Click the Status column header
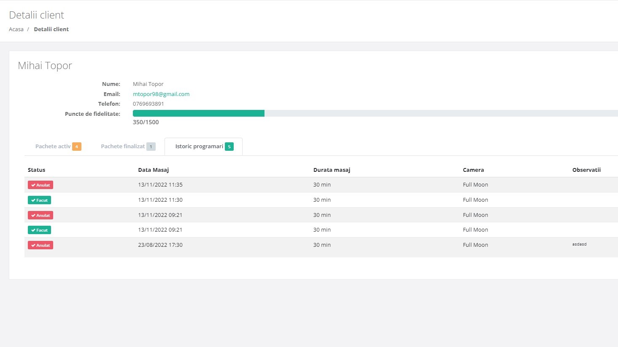The image size is (618, 347). pos(36,170)
